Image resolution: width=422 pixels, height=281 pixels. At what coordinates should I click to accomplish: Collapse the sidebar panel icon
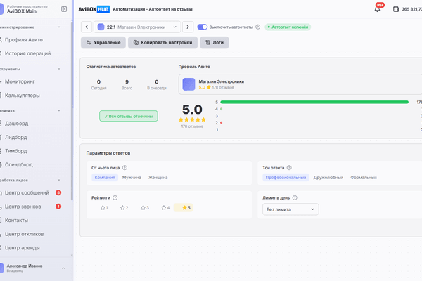(x=64, y=9)
